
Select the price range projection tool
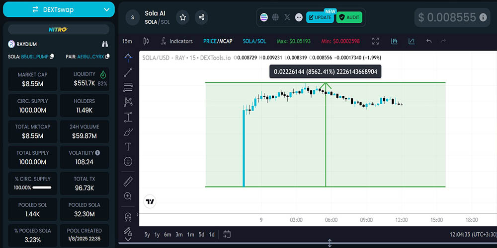(x=128, y=117)
